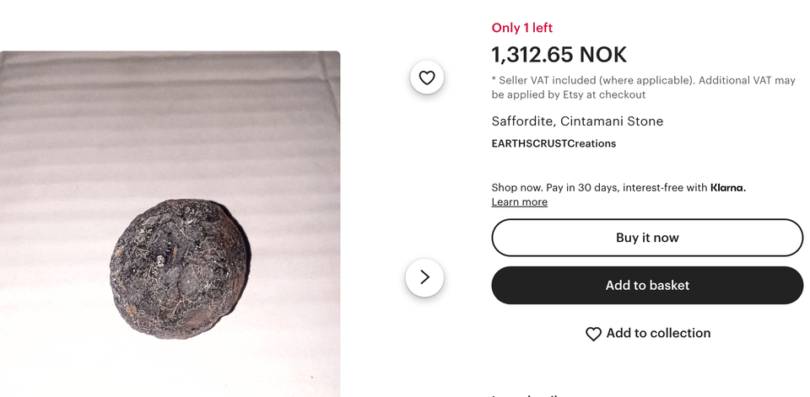810x397 pixels.
Task: Click the word Saffordite in the title
Action: (522, 121)
